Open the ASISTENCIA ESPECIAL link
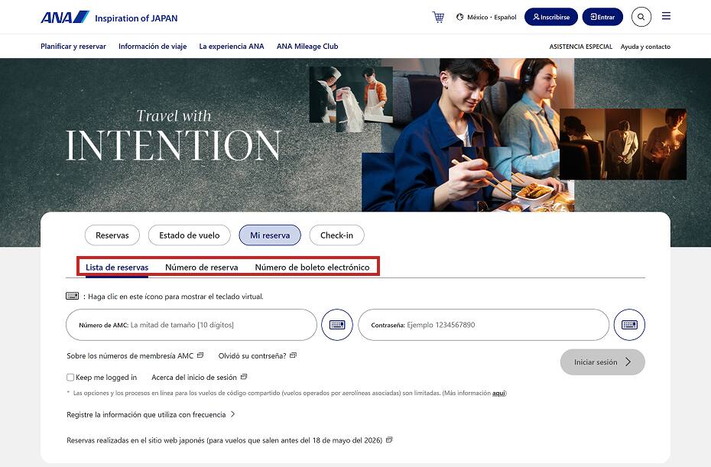711x467 pixels. coord(580,47)
